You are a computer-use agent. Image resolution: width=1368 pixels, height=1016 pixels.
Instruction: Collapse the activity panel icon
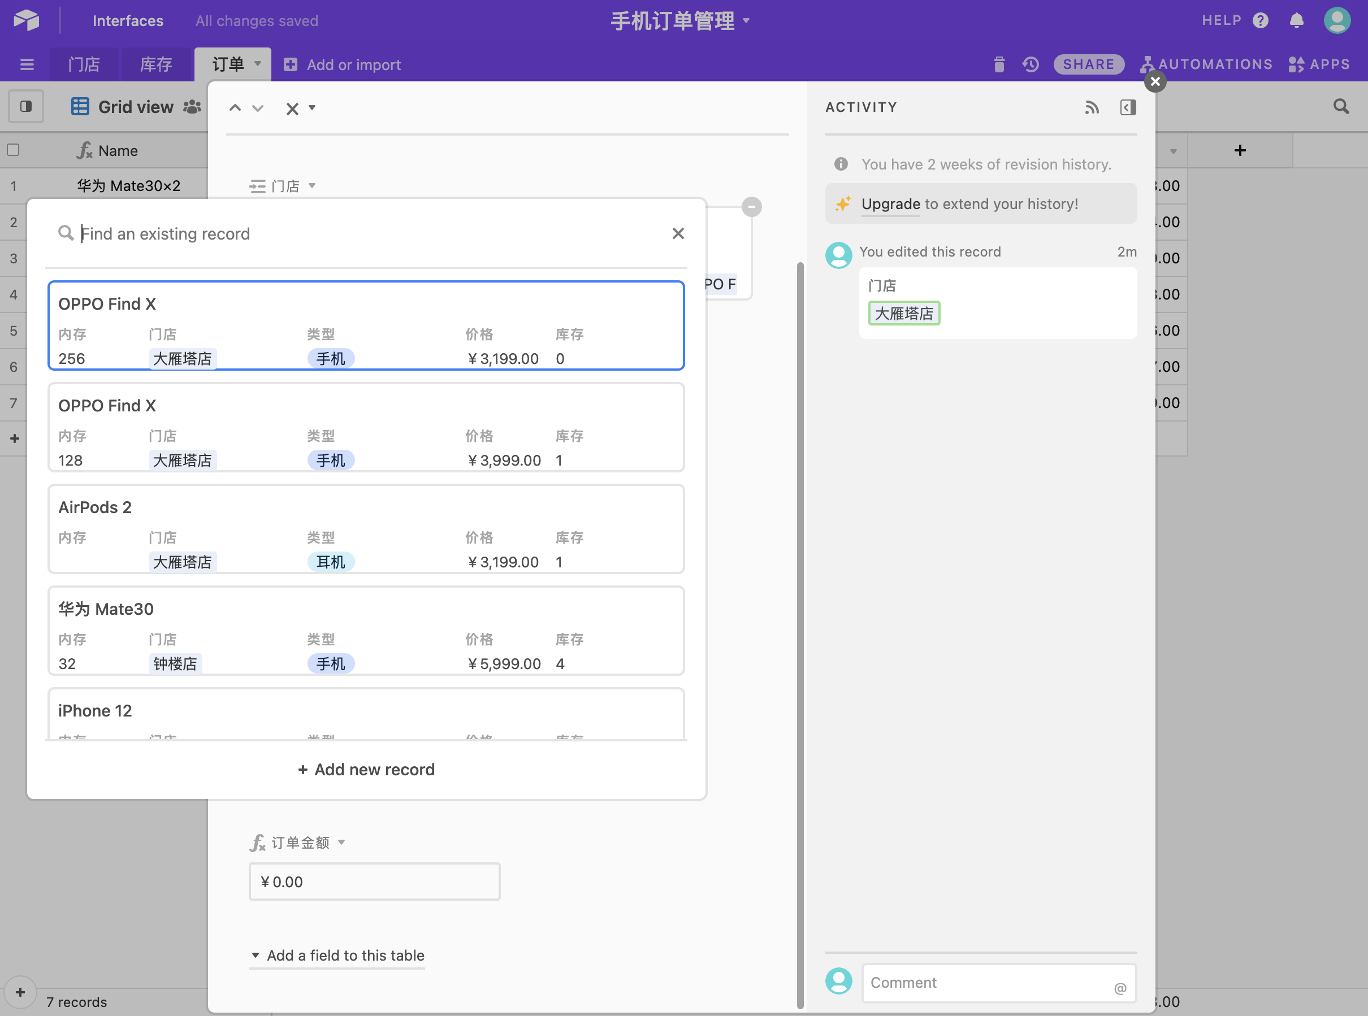pos(1128,107)
